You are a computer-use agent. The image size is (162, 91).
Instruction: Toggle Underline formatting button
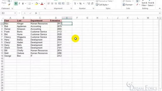pyautogui.click(x=23, y=4)
